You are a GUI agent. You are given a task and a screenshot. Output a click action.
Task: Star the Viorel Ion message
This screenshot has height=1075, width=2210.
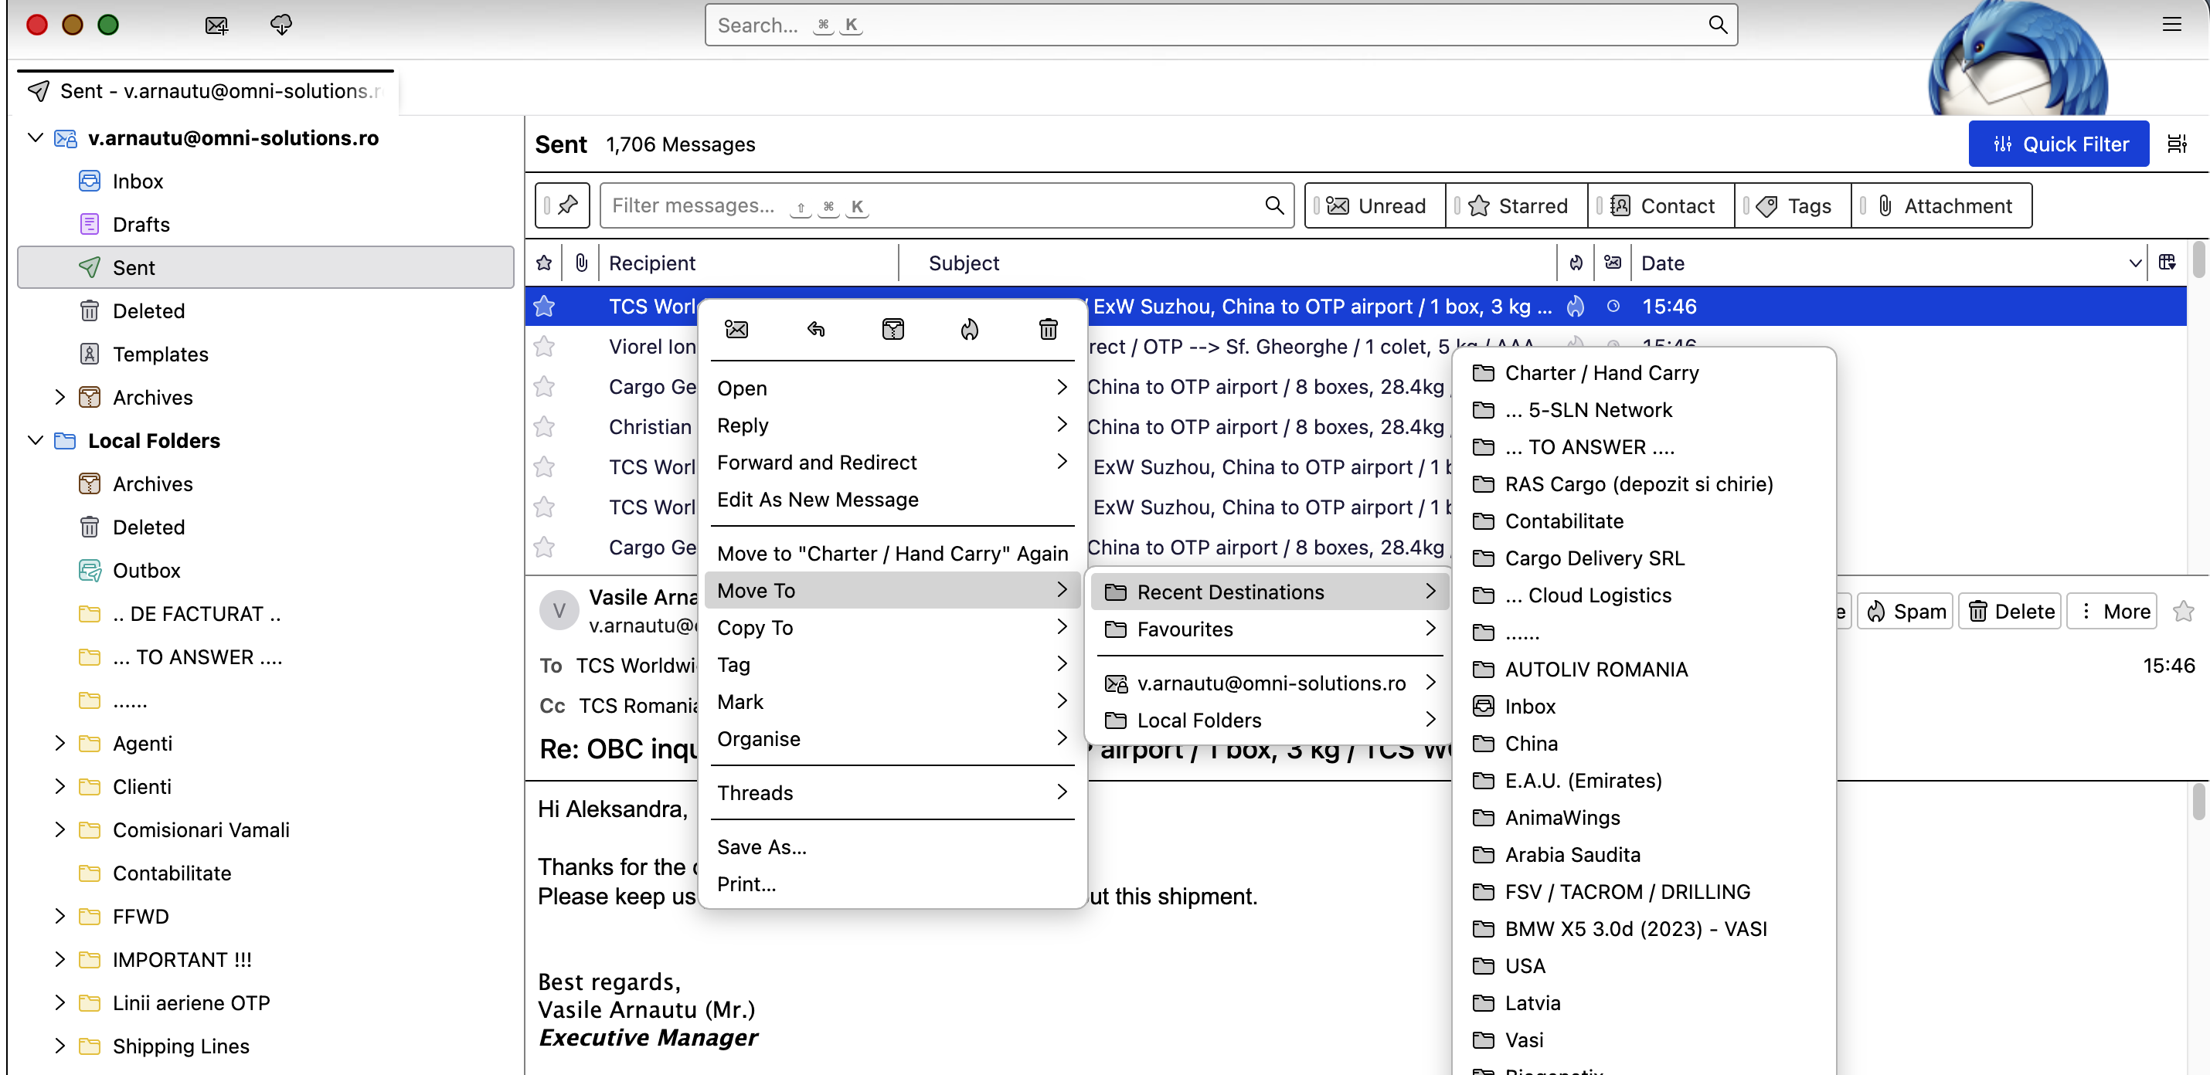[544, 346]
